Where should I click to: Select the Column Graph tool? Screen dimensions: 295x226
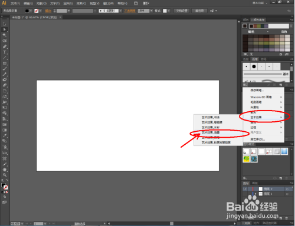(5, 153)
